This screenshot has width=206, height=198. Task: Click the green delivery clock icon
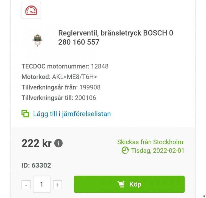125,150
